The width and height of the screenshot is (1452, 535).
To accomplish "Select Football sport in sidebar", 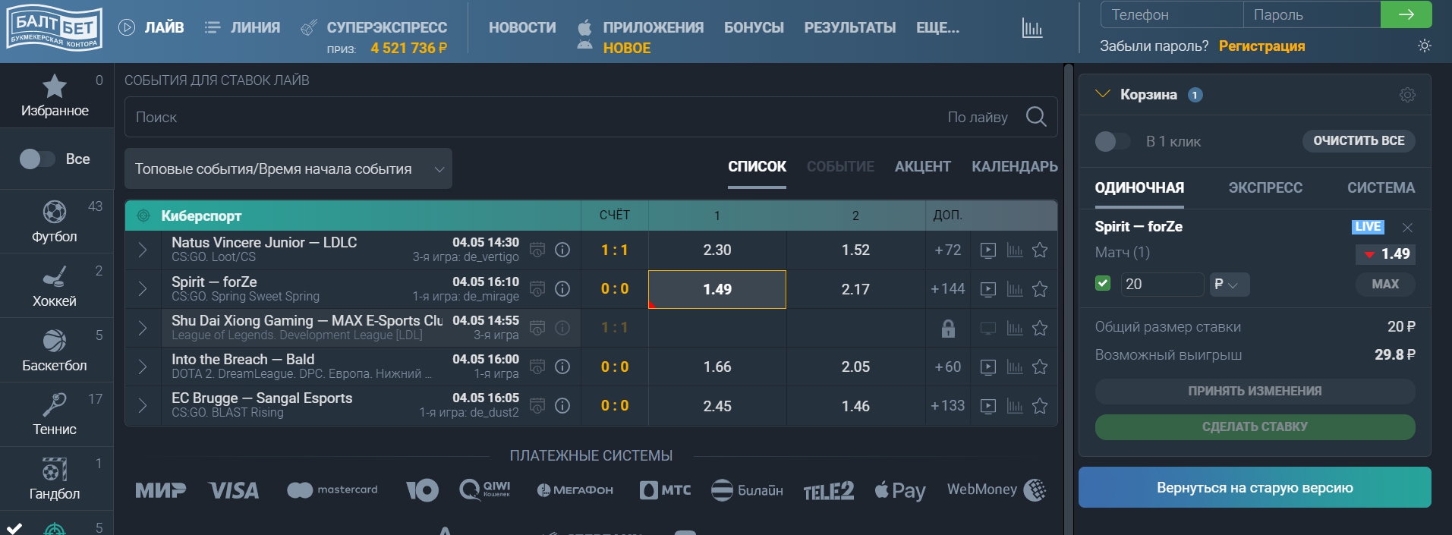I will click(x=55, y=221).
